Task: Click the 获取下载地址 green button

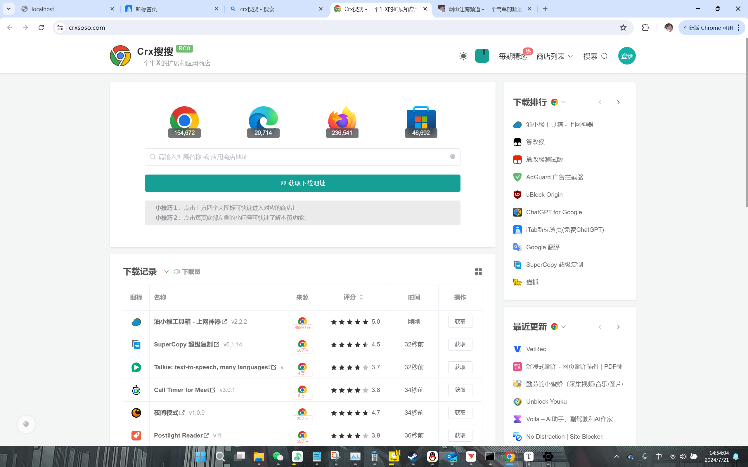Action: [x=302, y=183]
